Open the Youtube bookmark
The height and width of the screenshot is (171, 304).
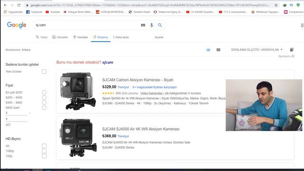pyautogui.click(x=53, y=12)
